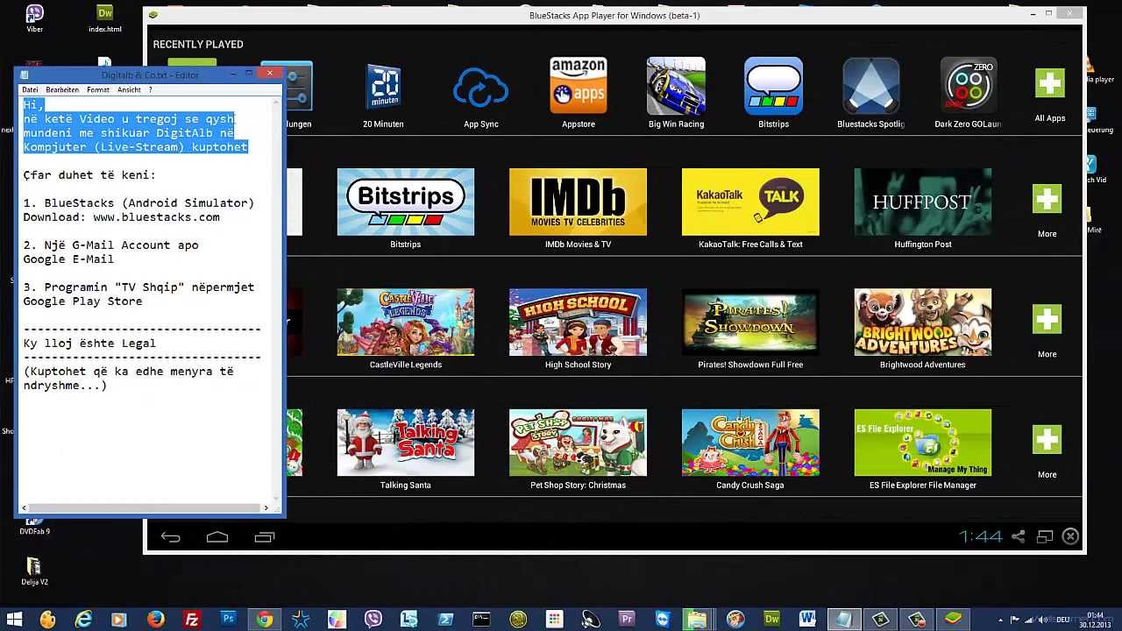The image size is (1122, 631).
Task: Open the ? help menu in Editor
Action: pyautogui.click(x=150, y=89)
